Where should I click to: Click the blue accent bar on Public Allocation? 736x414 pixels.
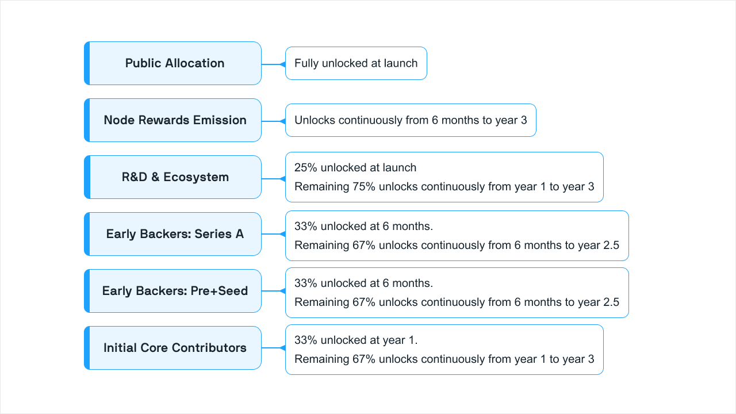pos(87,63)
